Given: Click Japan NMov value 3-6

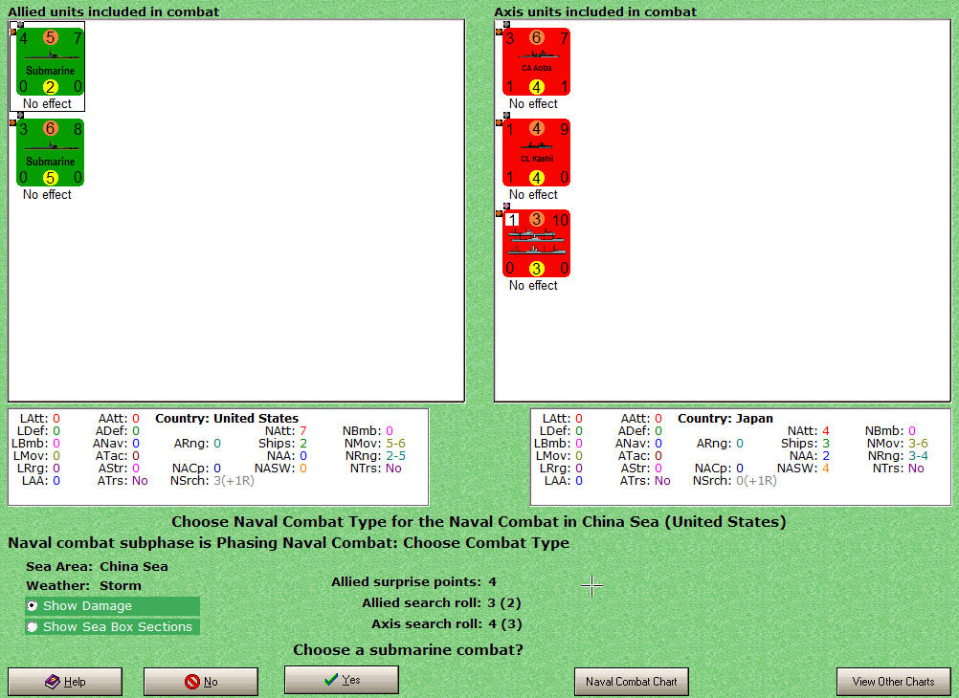Looking at the screenshot, I should [918, 444].
